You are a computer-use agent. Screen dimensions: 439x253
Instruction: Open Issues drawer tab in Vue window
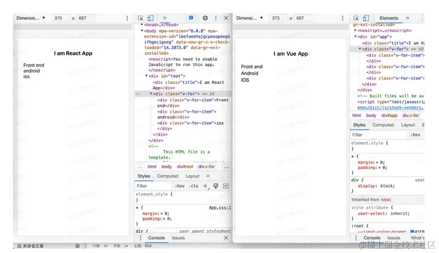394,238
